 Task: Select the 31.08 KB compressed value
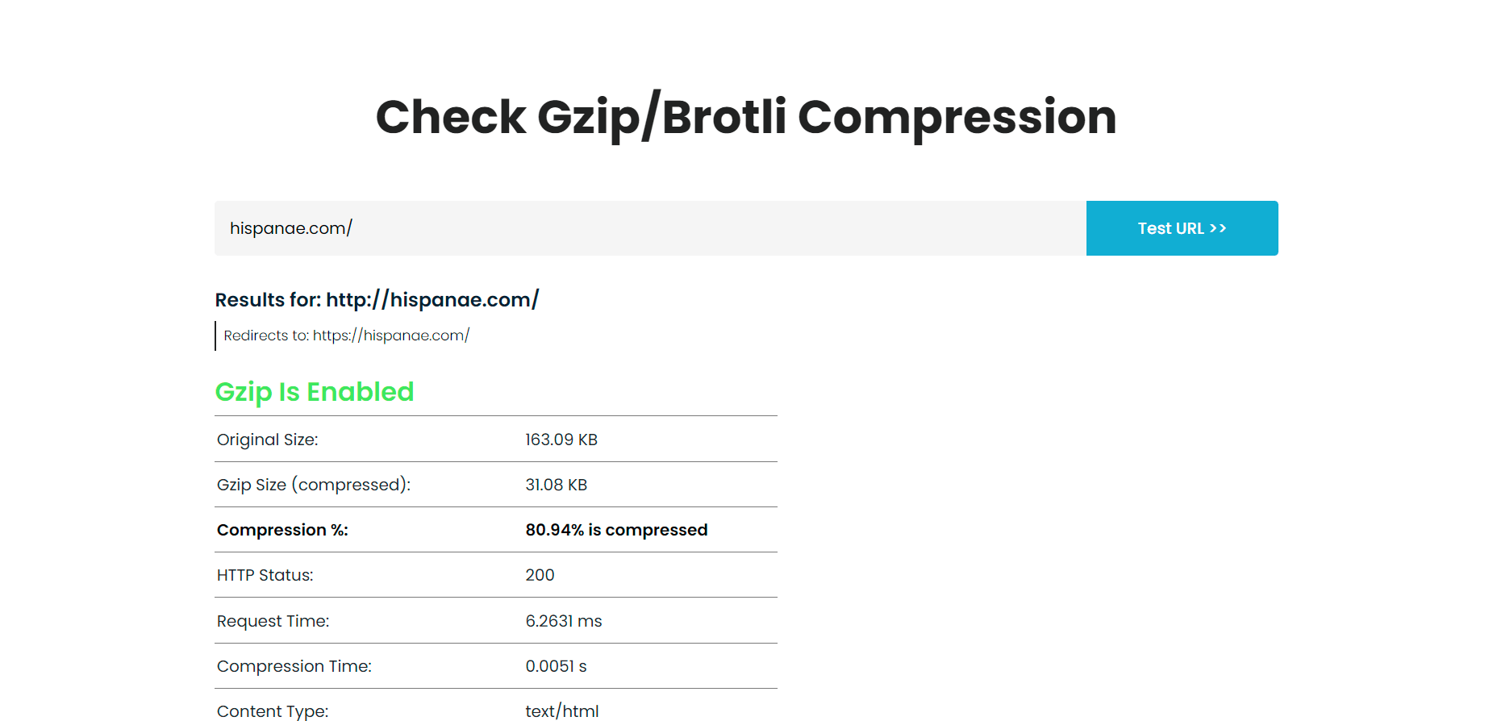[x=557, y=485]
